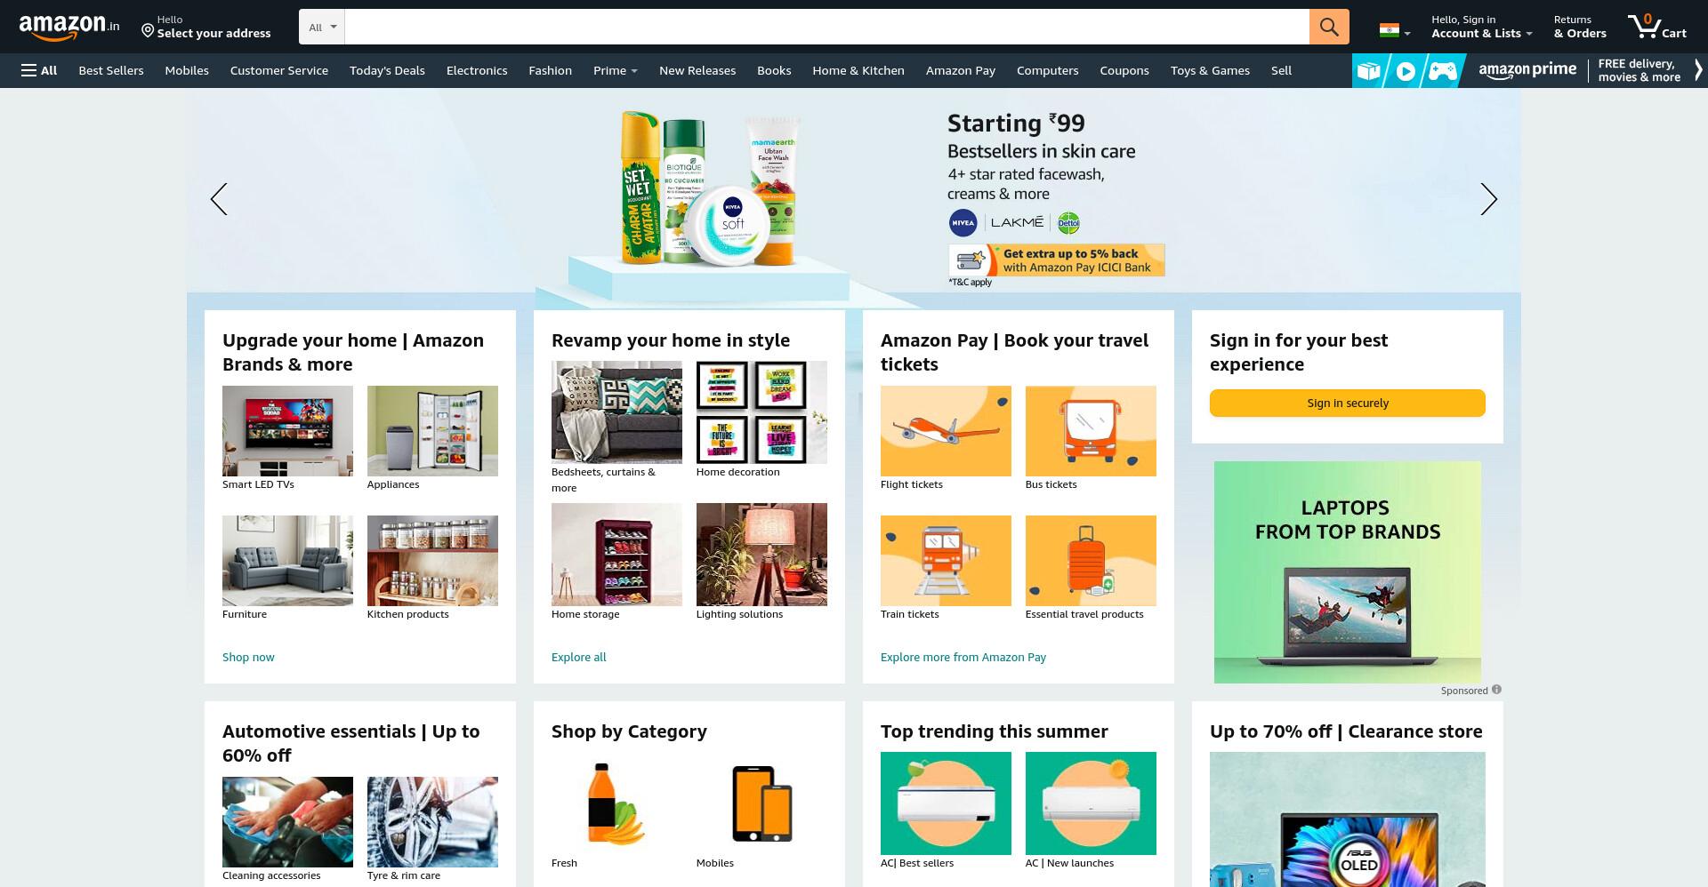Open the shopping cart icon
Screen dimensions: 1708x887
(x=1657, y=27)
